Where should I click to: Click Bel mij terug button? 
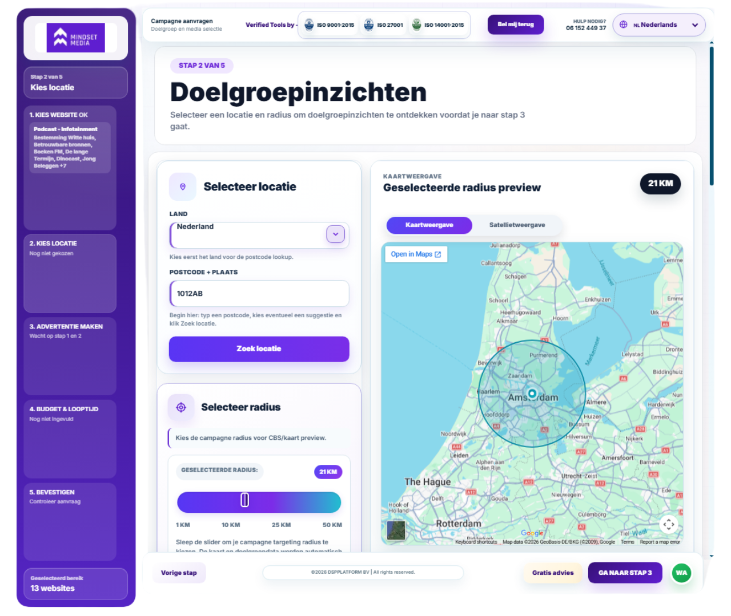[516, 25]
